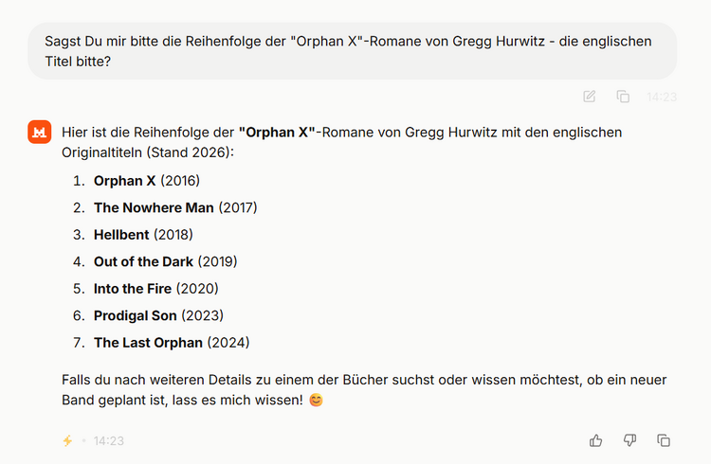
Task: Click the smiling emoji ending the reply
Action: 316,401
